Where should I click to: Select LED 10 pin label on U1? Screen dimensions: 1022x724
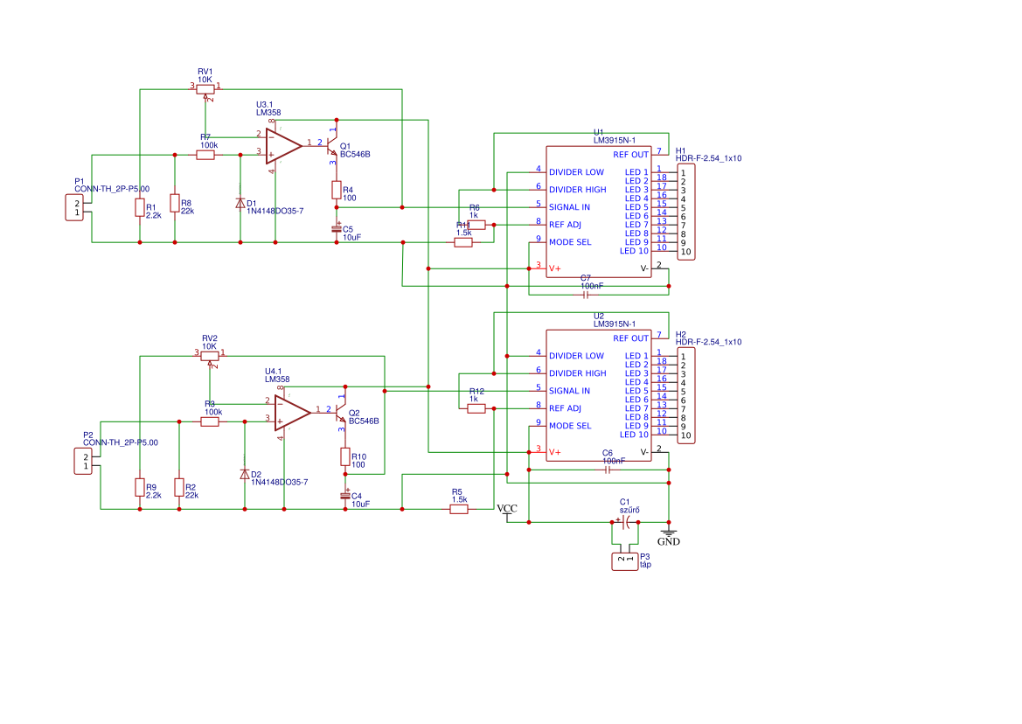point(634,251)
